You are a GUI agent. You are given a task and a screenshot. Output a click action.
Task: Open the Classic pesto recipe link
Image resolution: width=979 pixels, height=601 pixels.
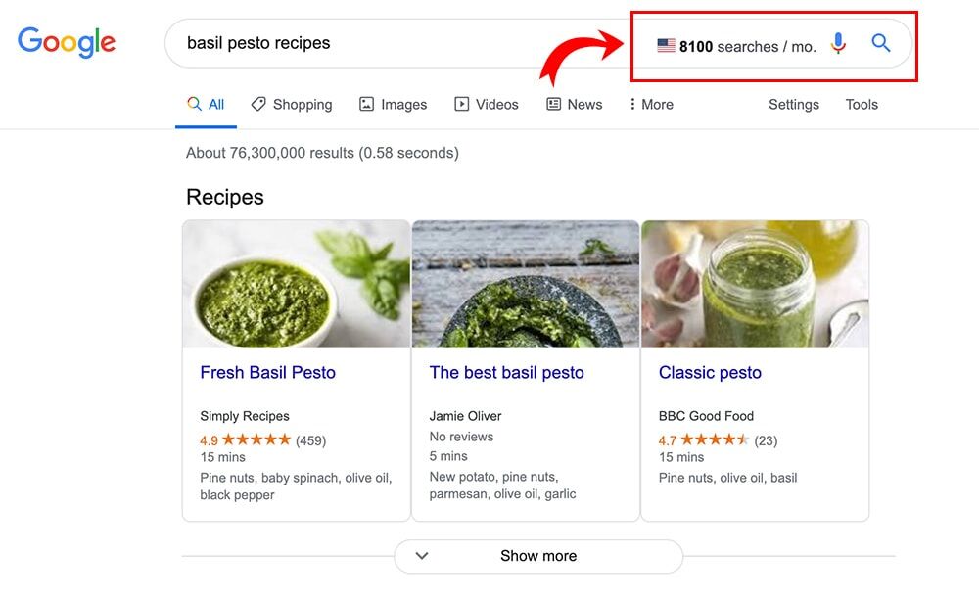click(710, 372)
